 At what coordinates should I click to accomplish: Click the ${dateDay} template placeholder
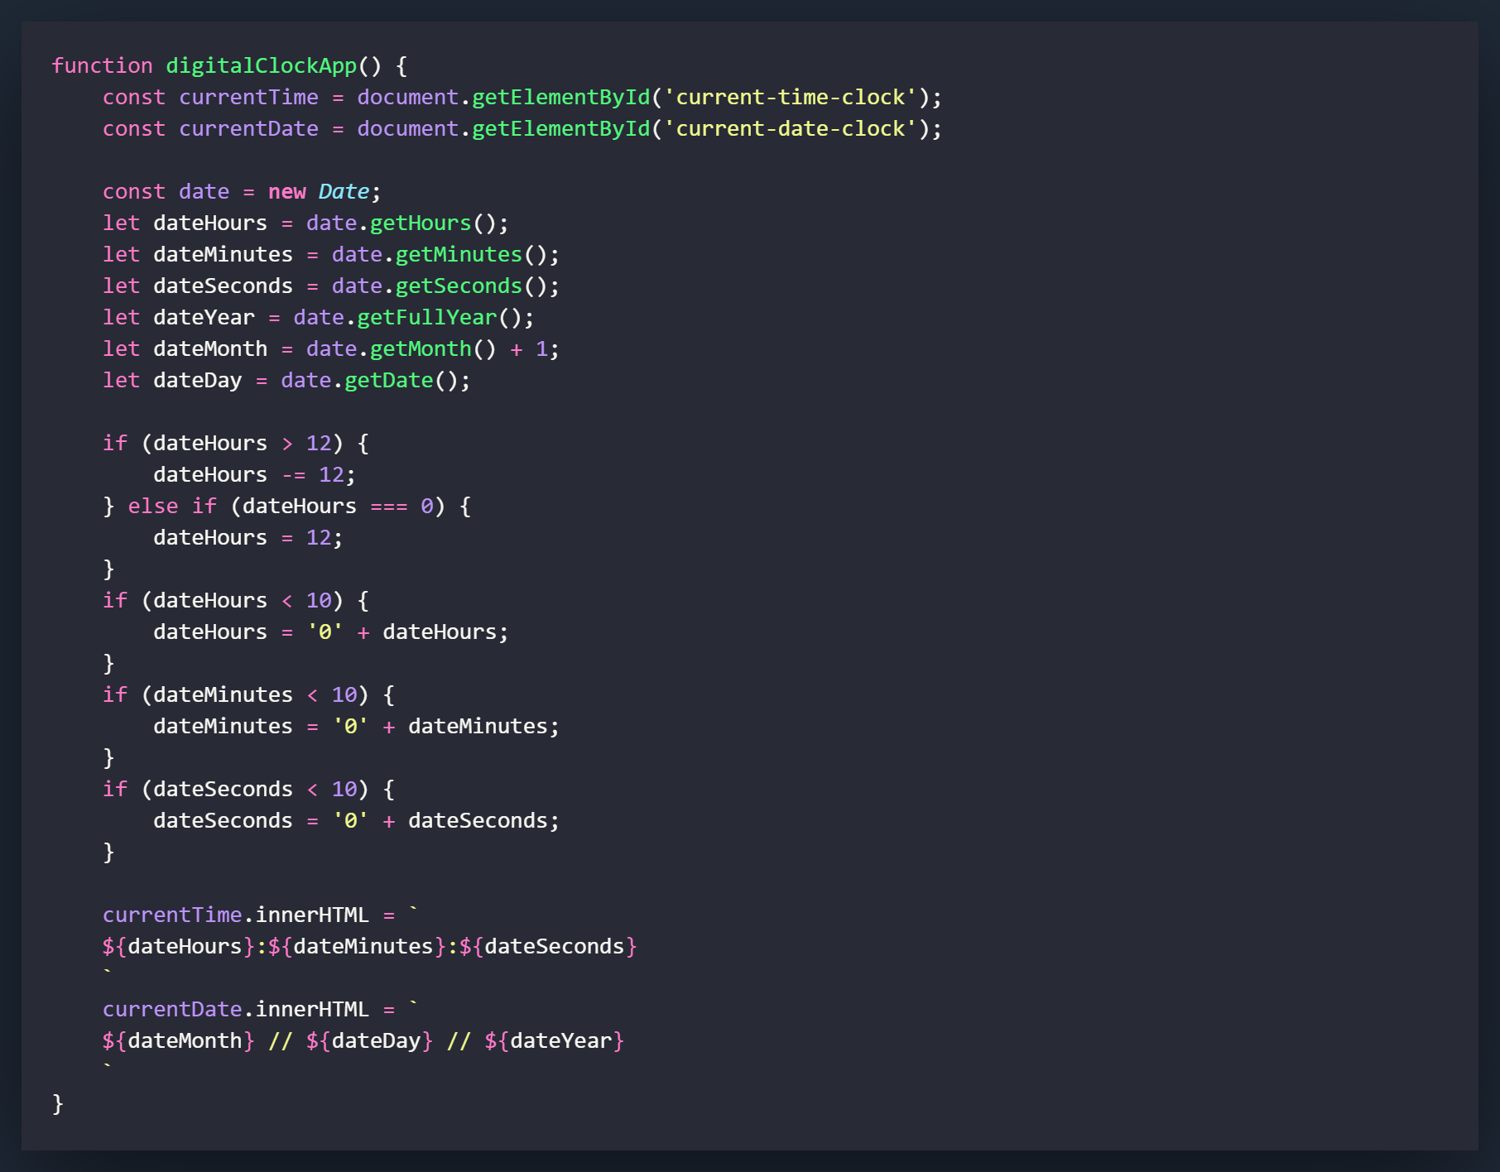click(370, 1041)
